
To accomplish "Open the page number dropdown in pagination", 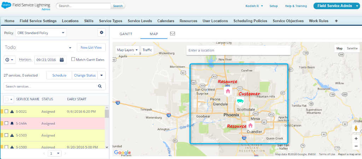I will click(55, 153).
